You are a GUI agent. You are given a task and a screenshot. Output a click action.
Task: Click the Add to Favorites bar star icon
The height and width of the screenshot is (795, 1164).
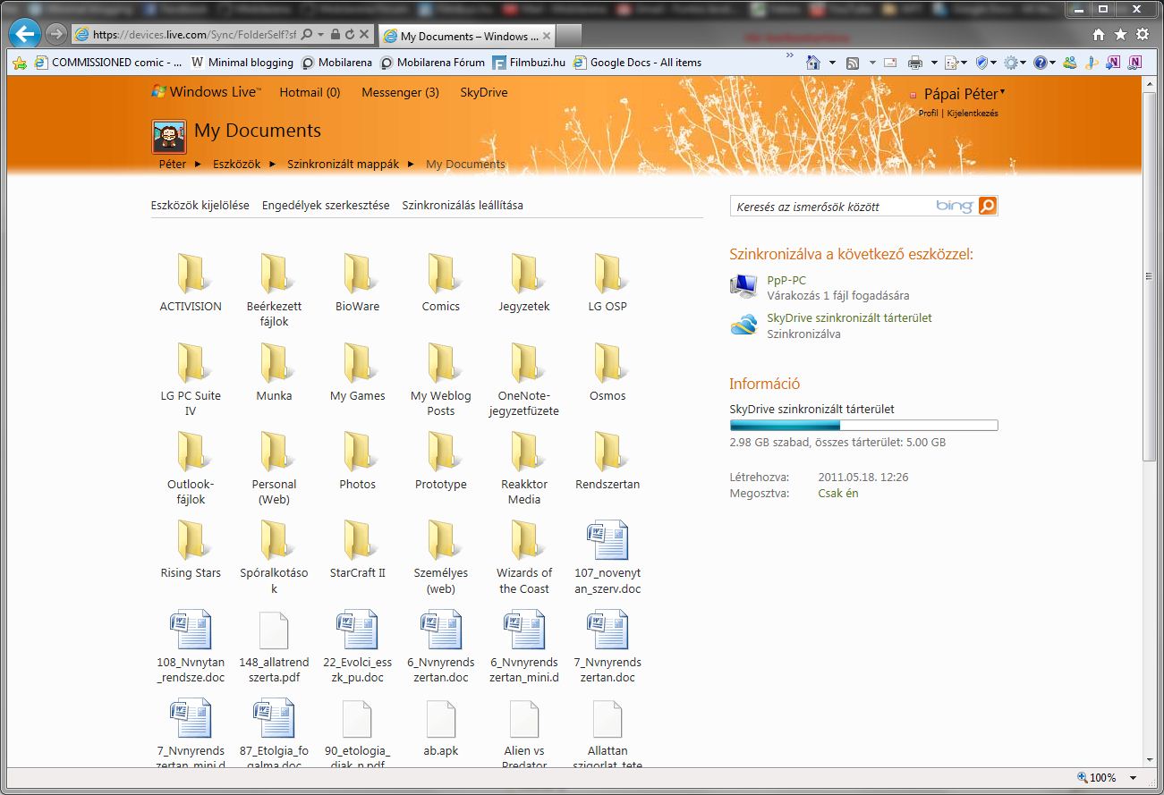[19, 63]
